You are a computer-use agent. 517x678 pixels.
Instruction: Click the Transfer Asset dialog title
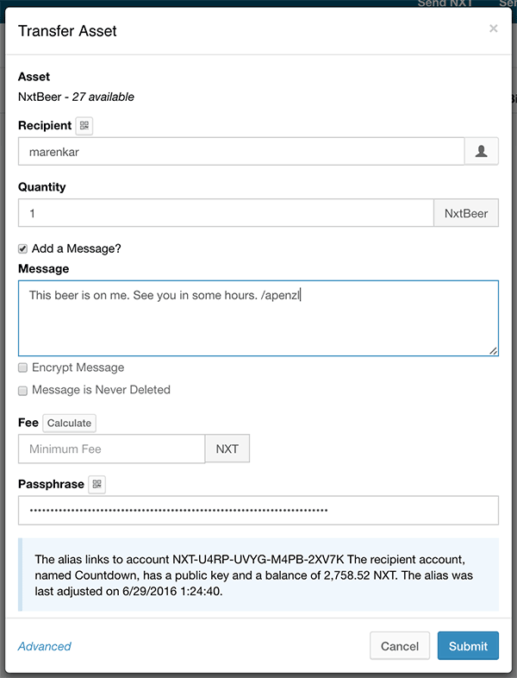click(67, 31)
